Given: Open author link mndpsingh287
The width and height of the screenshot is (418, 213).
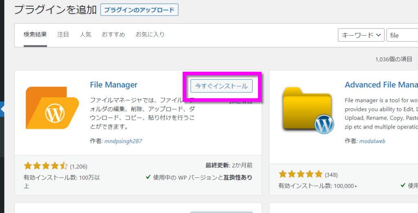Looking at the screenshot, I should (x=123, y=141).
